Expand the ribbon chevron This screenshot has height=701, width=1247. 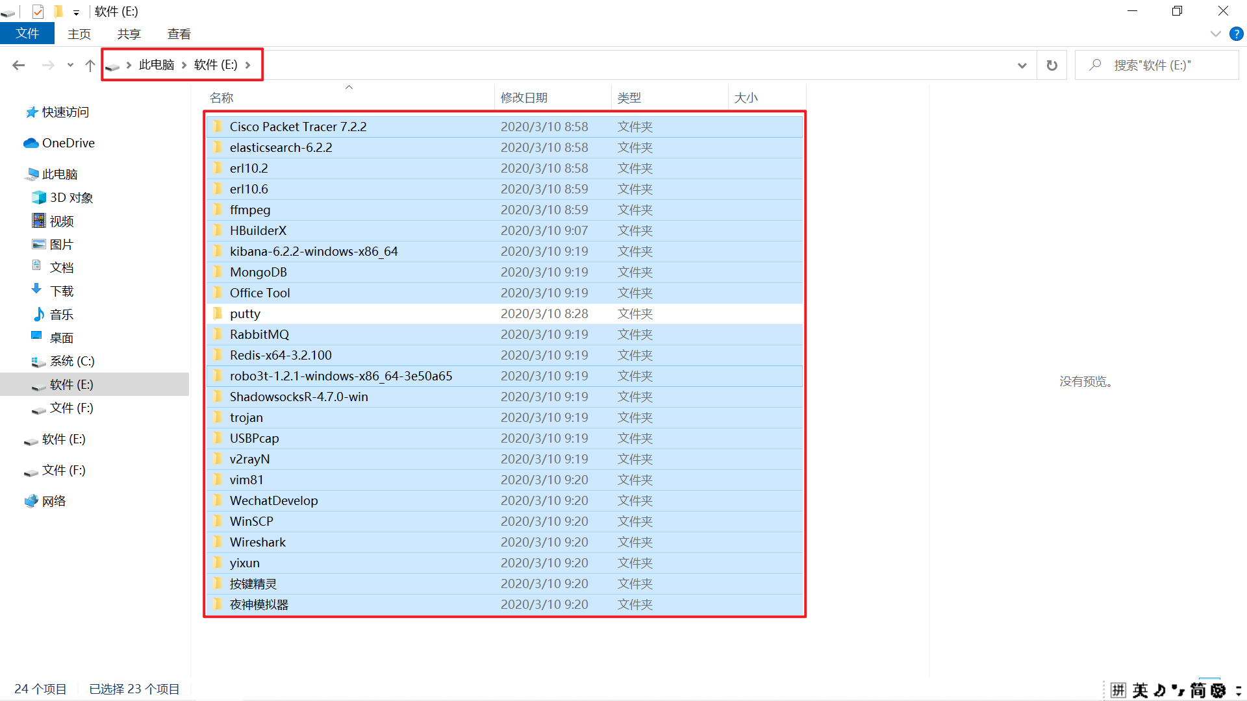[x=1216, y=34]
